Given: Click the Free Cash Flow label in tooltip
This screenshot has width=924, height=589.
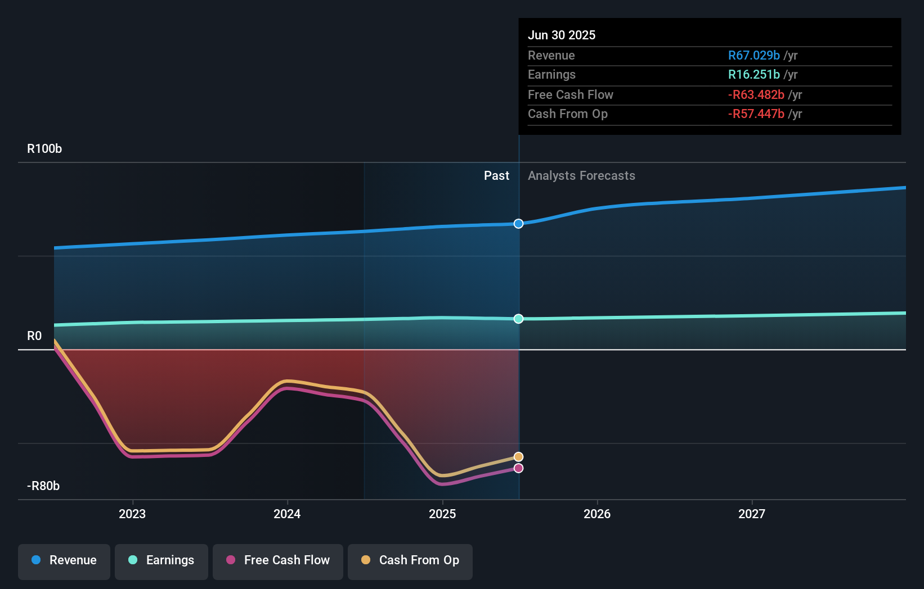Looking at the screenshot, I should pyautogui.click(x=571, y=95).
